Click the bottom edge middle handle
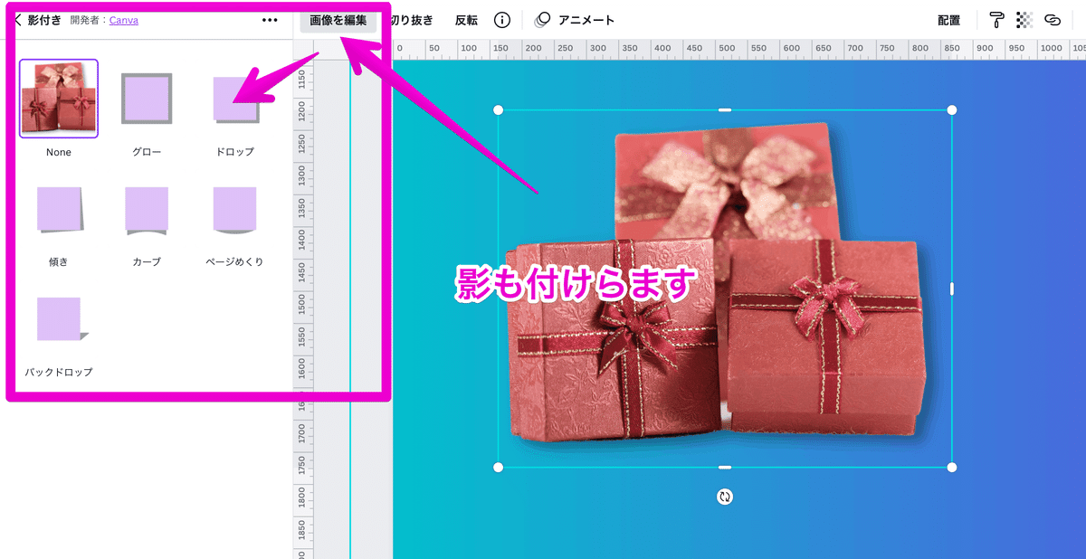 (724, 467)
